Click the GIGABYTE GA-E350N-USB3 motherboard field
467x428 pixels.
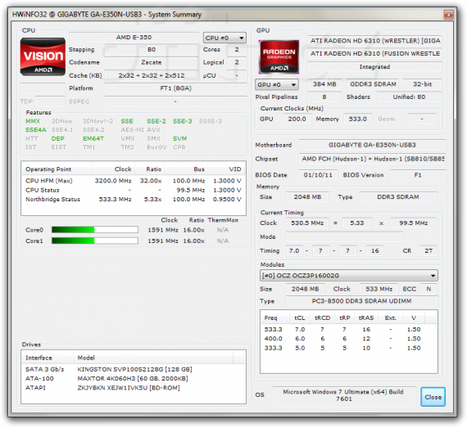tap(372, 145)
